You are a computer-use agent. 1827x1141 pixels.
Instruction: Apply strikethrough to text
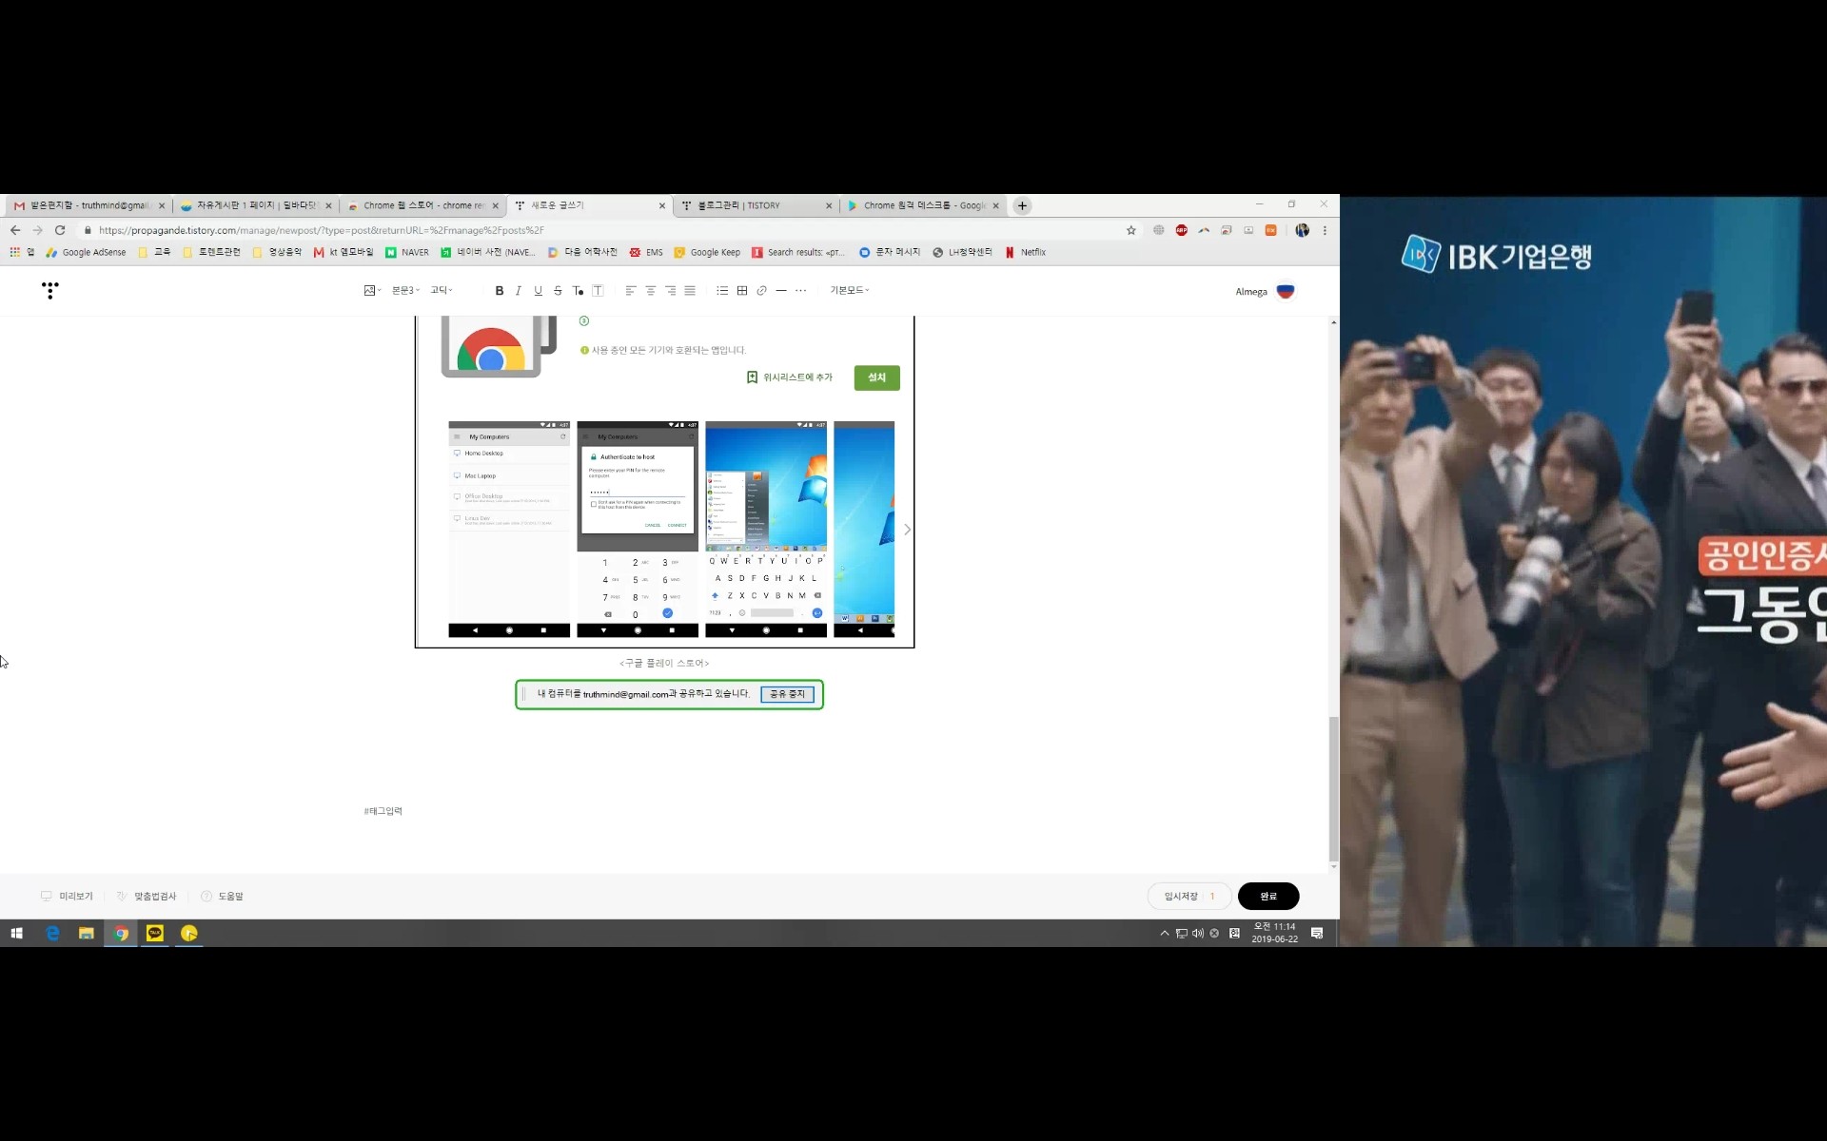coord(558,291)
